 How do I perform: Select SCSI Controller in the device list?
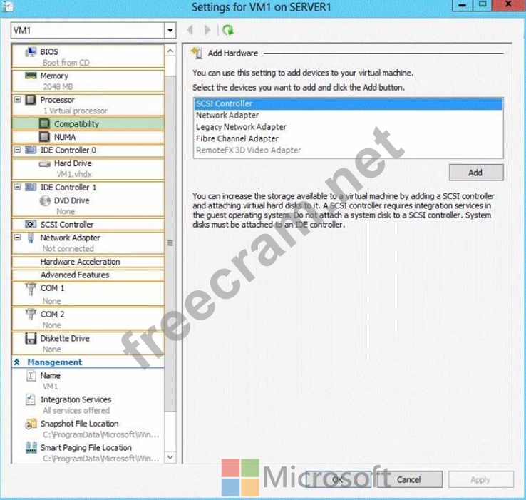click(x=349, y=103)
